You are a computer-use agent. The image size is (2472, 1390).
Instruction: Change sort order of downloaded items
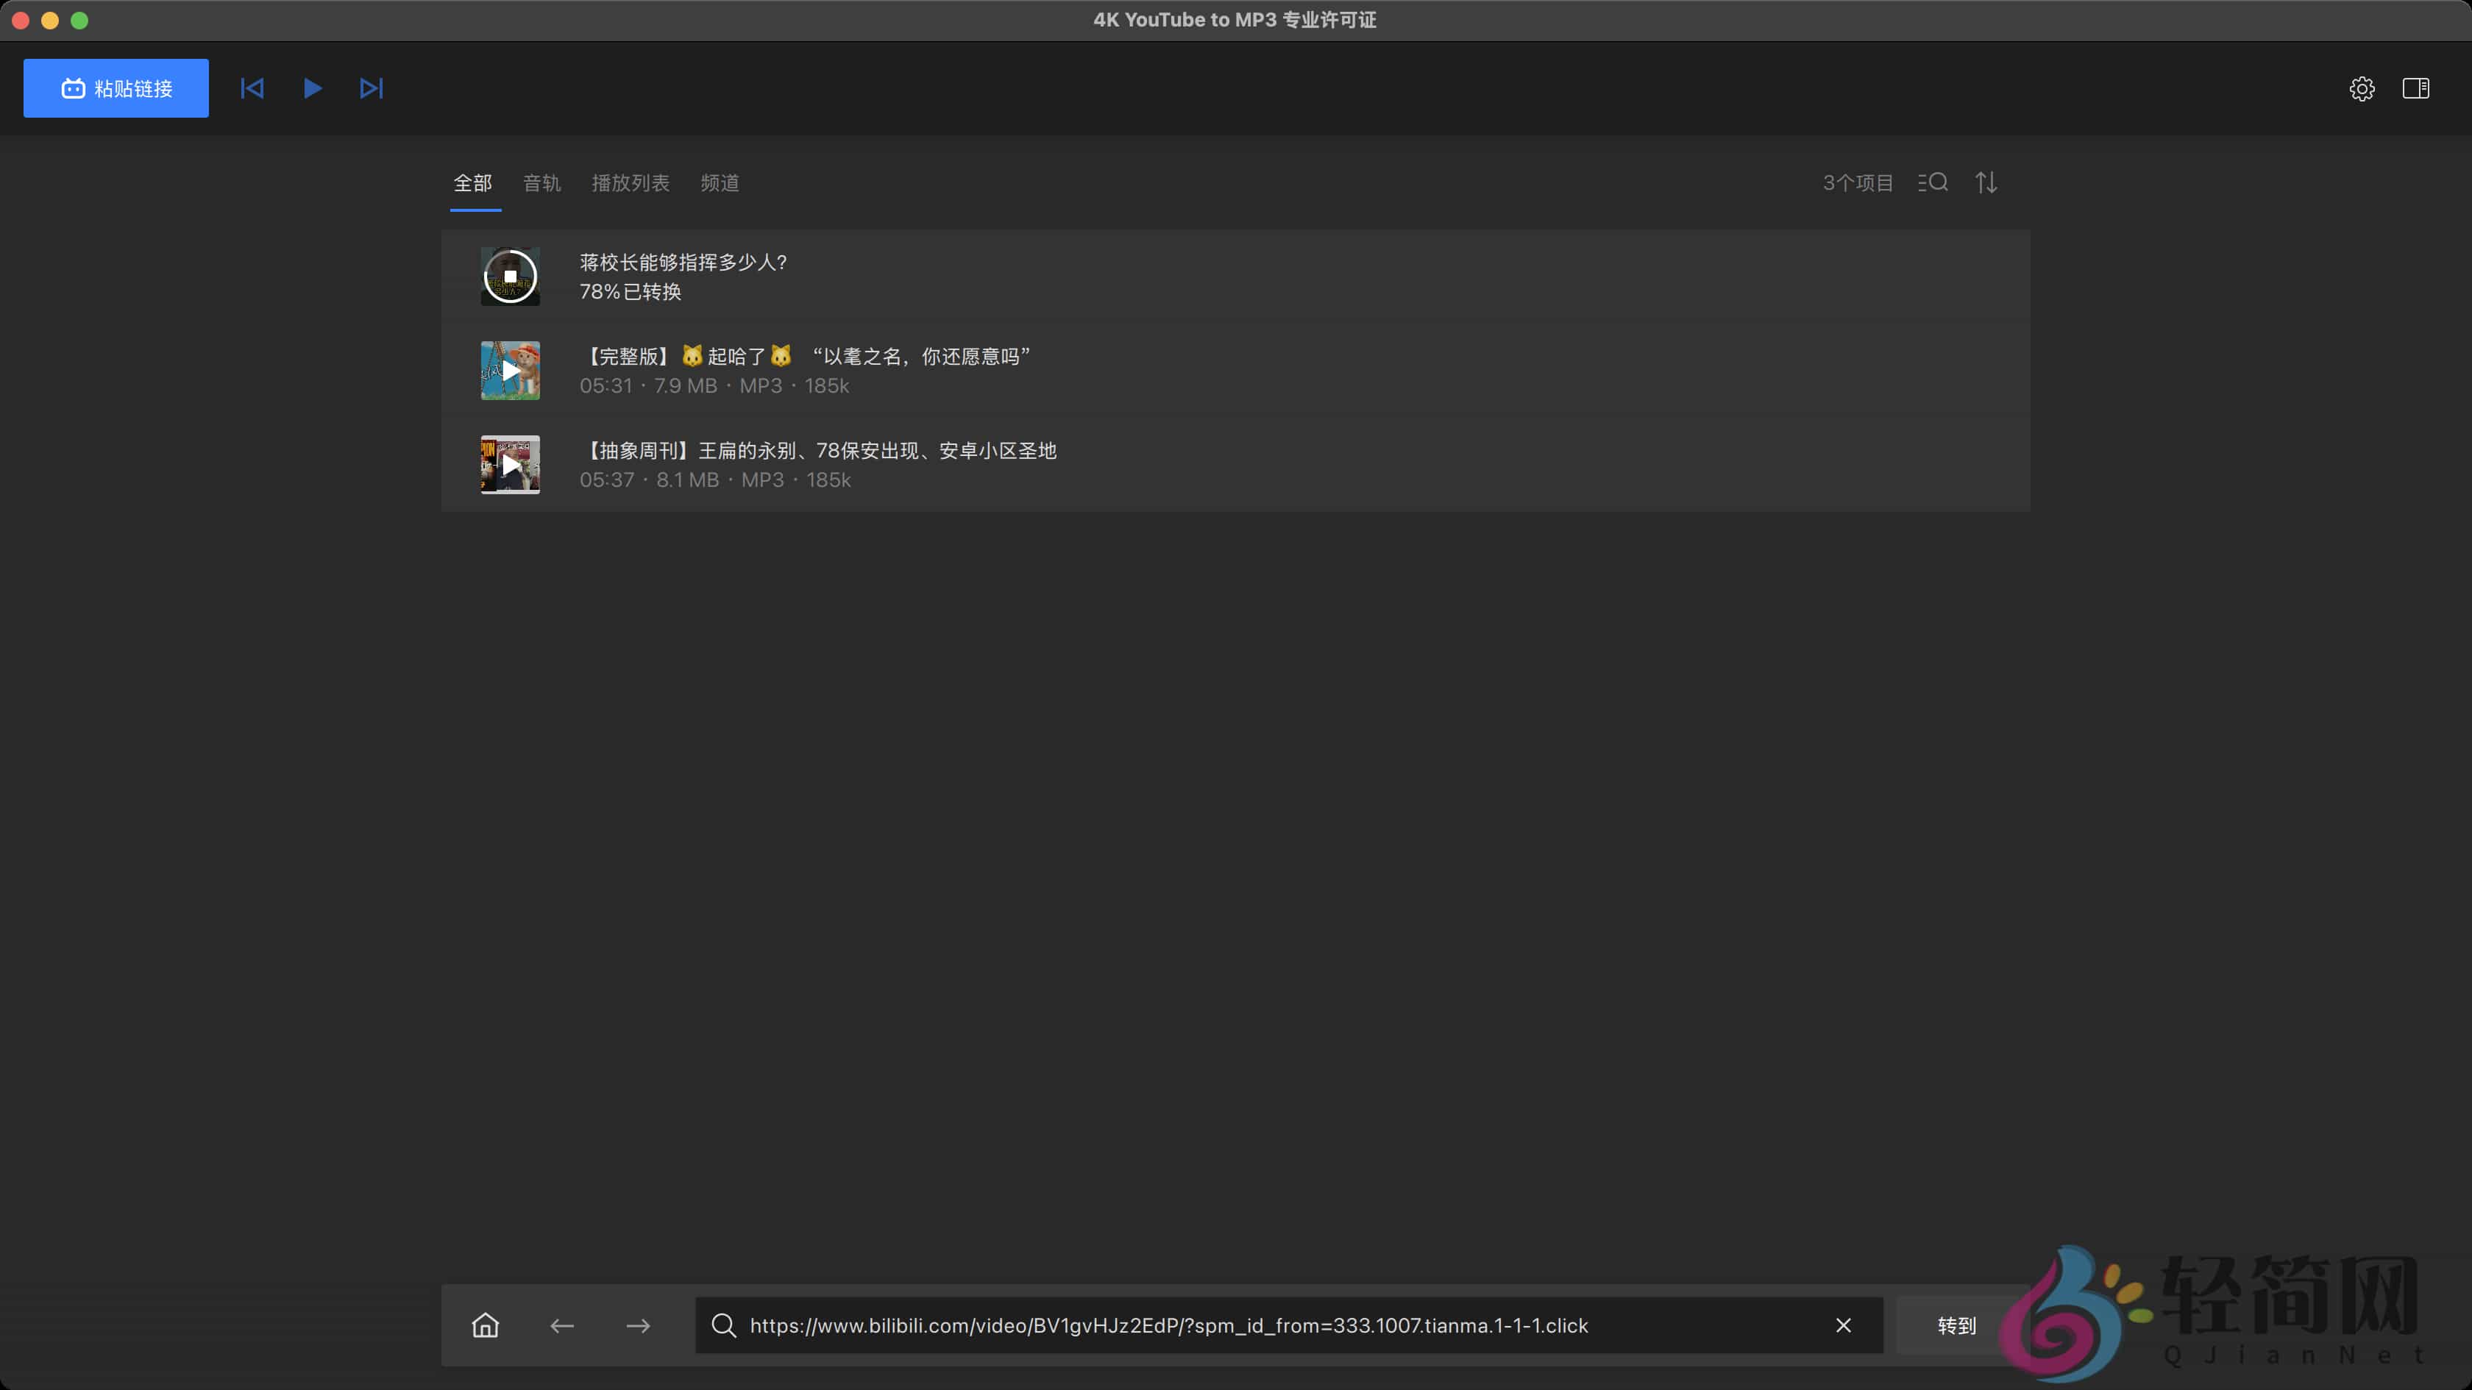point(1986,182)
